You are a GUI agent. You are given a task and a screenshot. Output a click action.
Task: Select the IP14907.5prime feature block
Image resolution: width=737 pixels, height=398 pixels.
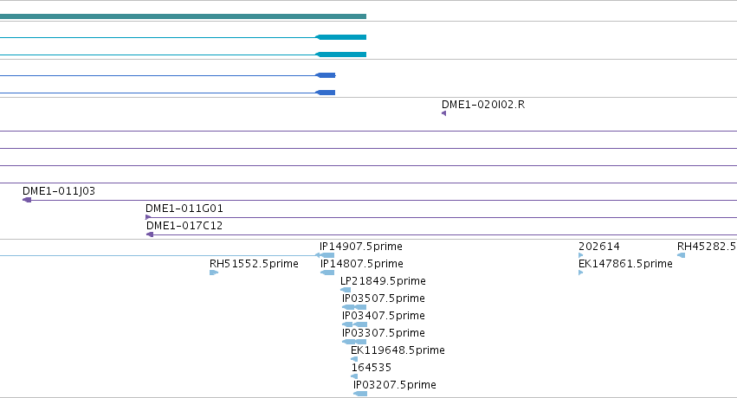tap(325, 255)
